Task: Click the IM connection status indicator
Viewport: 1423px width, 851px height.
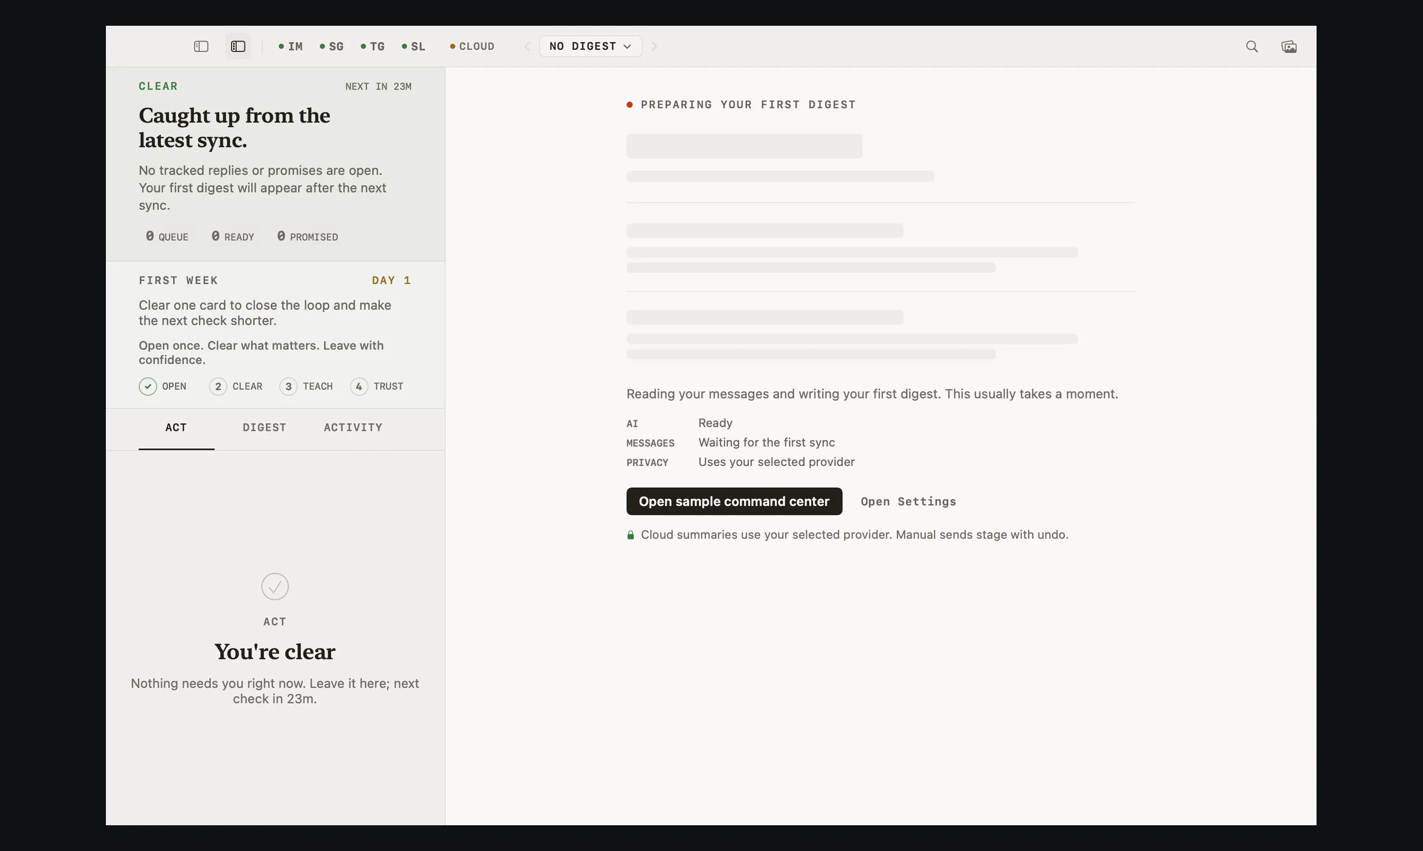Action: coord(290,46)
